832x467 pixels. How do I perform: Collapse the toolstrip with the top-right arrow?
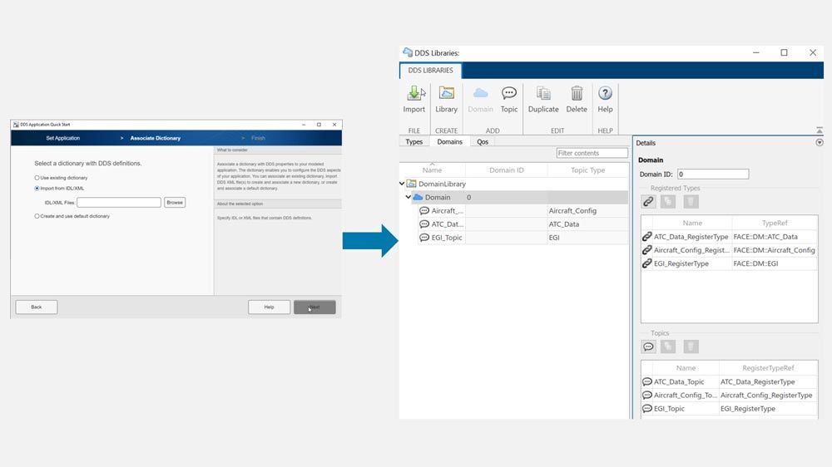click(x=820, y=130)
